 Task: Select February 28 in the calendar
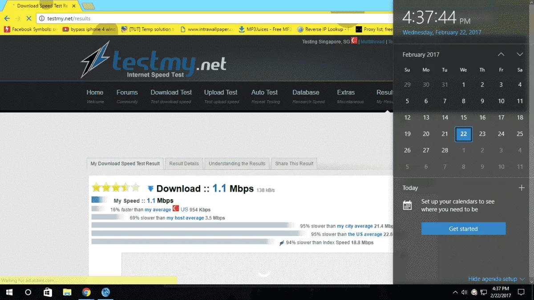pyautogui.click(x=445, y=150)
